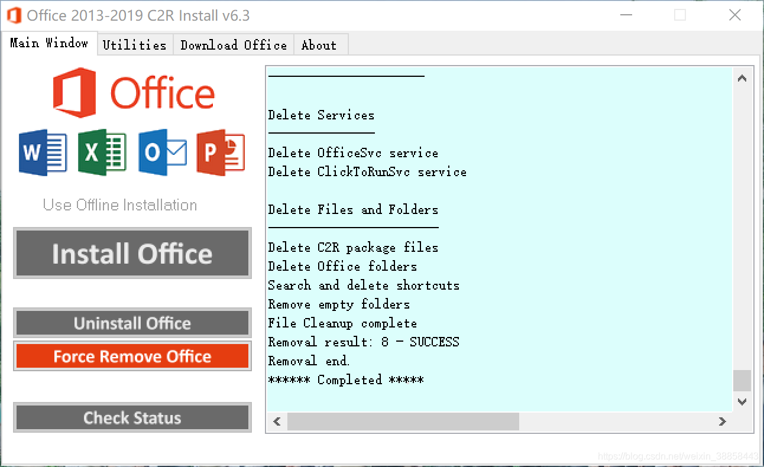764x467 pixels.
Task: Open the Download Office tab
Action: tap(234, 45)
